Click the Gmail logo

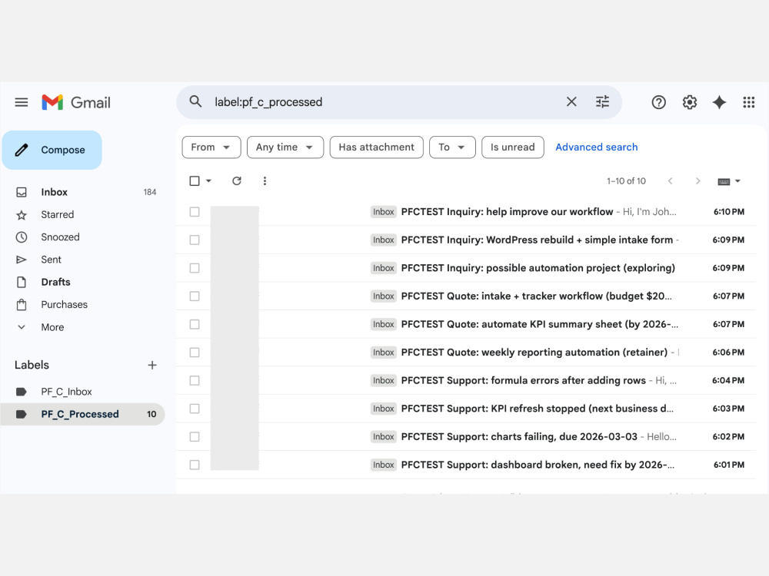pos(76,102)
